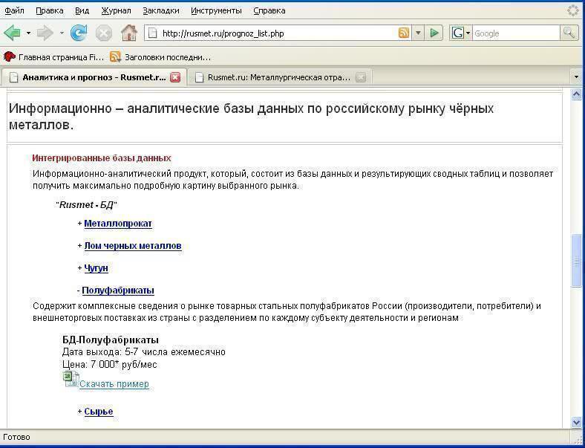Image resolution: width=585 pixels, height=448 pixels.
Task: Close the Аналитика и прогноз tab
Action: pyautogui.click(x=175, y=77)
